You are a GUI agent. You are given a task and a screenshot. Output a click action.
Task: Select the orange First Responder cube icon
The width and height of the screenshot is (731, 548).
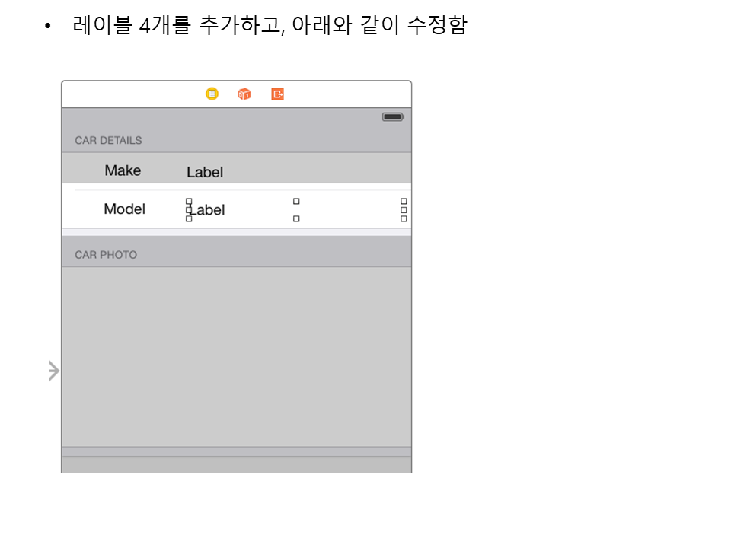pyautogui.click(x=244, y=94)
